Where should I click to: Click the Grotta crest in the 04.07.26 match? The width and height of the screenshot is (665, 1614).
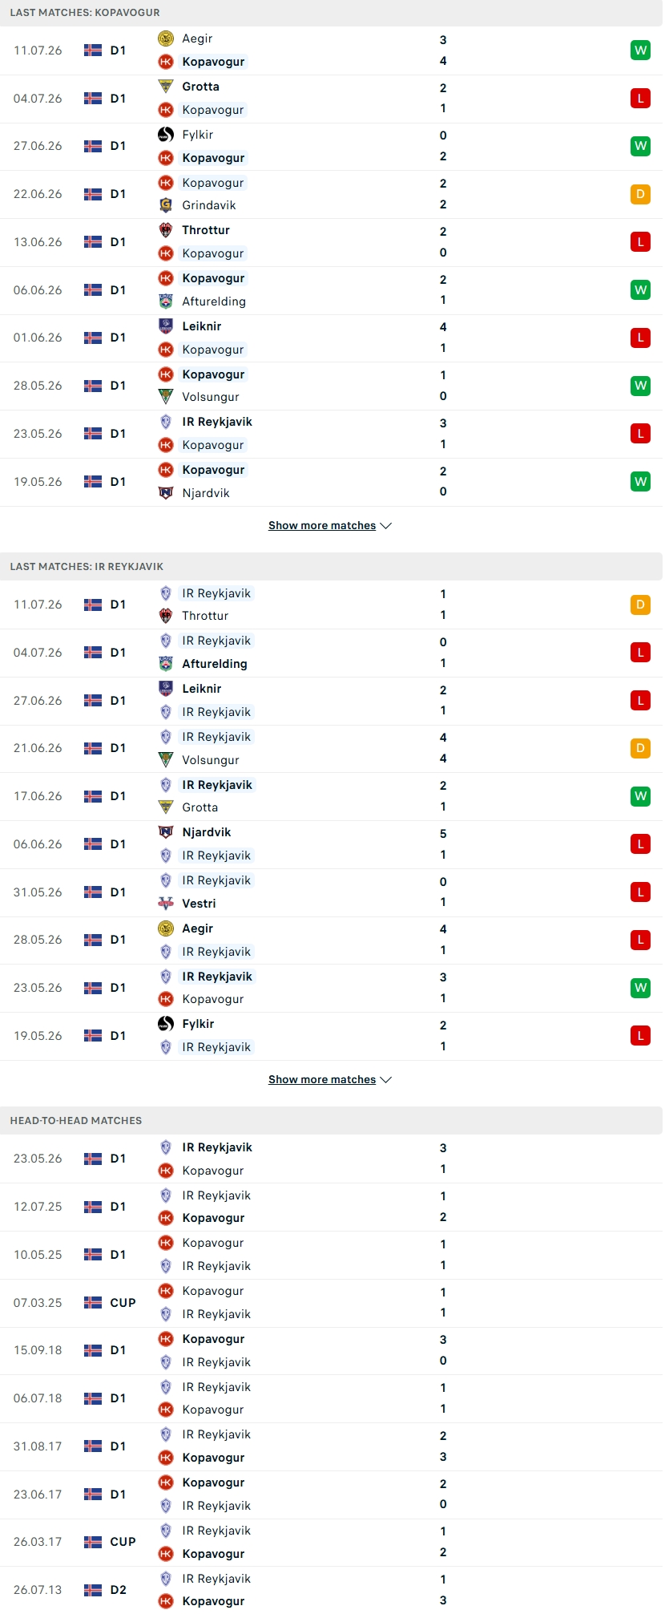point(166,87)
